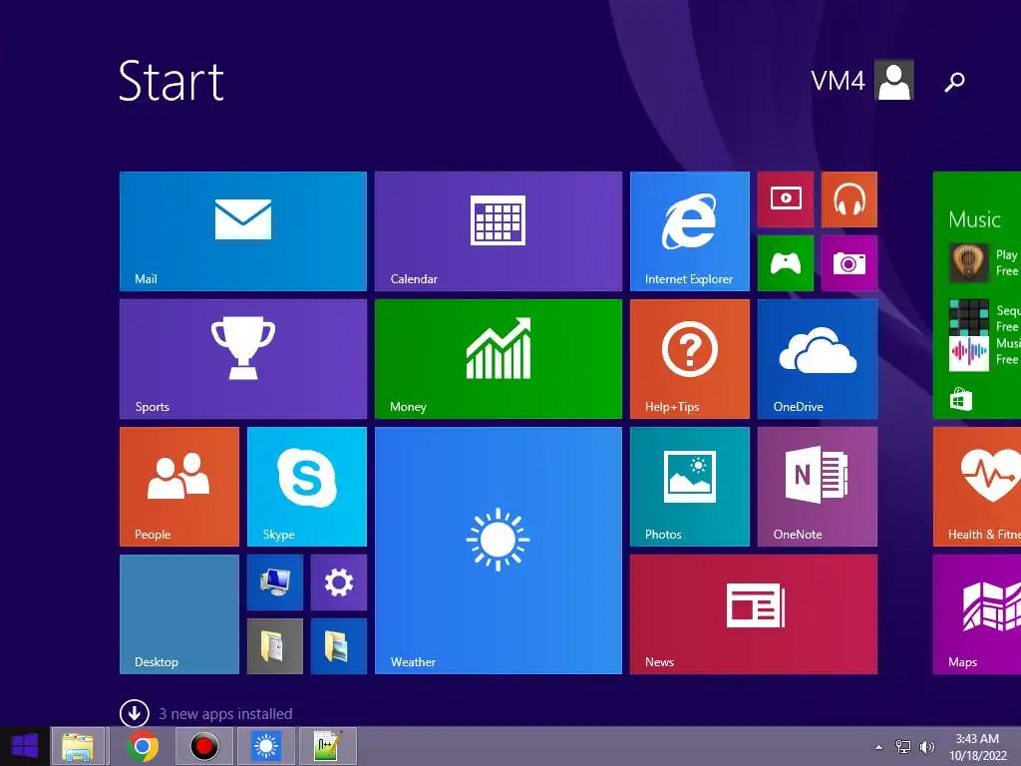The width and height of the screenshot is (1021, 766).
Task: Open the Video tile with play icon
Action: tap(786, 199)
